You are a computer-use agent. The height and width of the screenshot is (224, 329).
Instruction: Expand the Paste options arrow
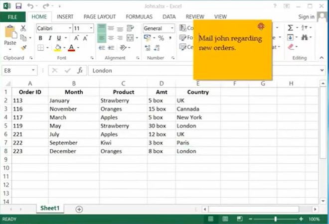[x=10, y=50]
